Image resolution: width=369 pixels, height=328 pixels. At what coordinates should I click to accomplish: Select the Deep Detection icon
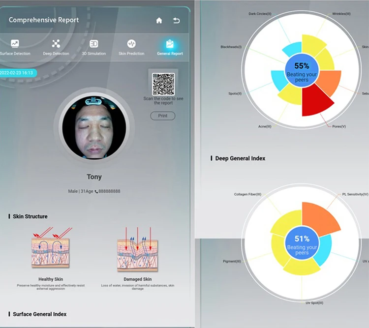tap(56, 44)
